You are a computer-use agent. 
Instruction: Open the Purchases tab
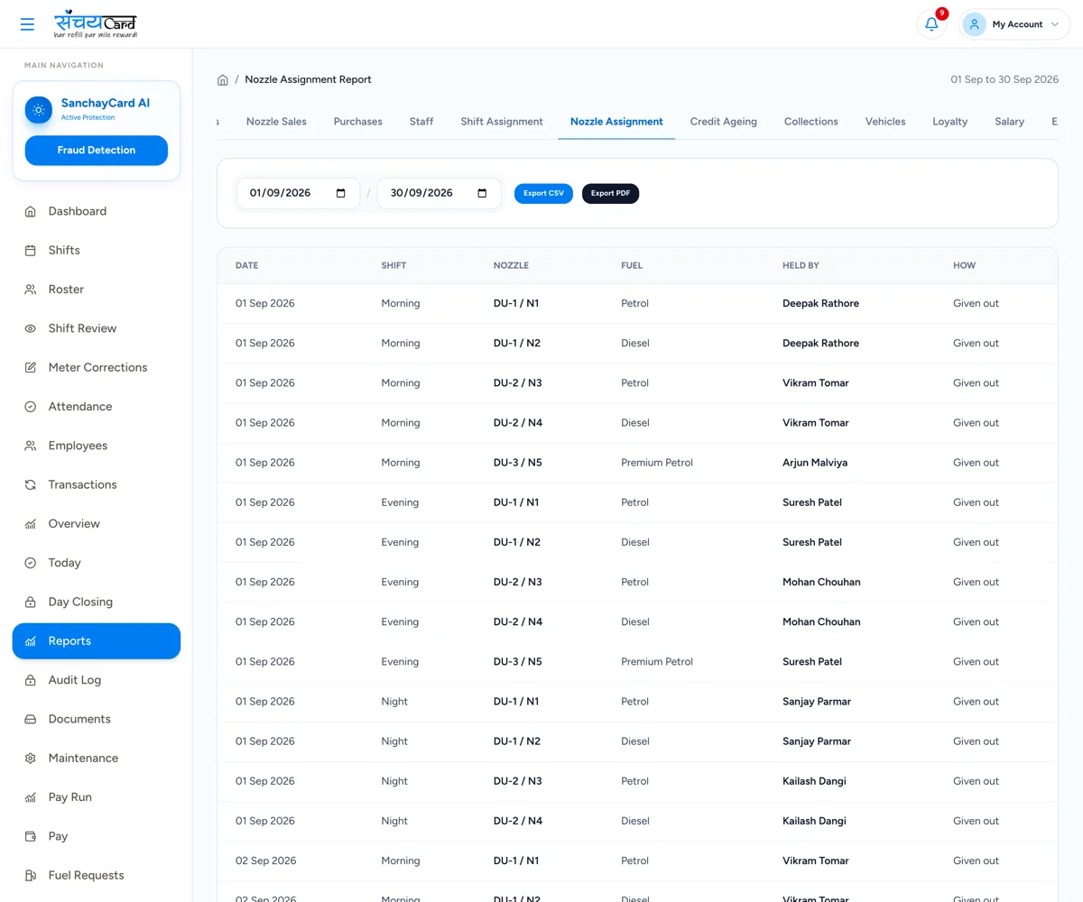[x=358, y=122]
